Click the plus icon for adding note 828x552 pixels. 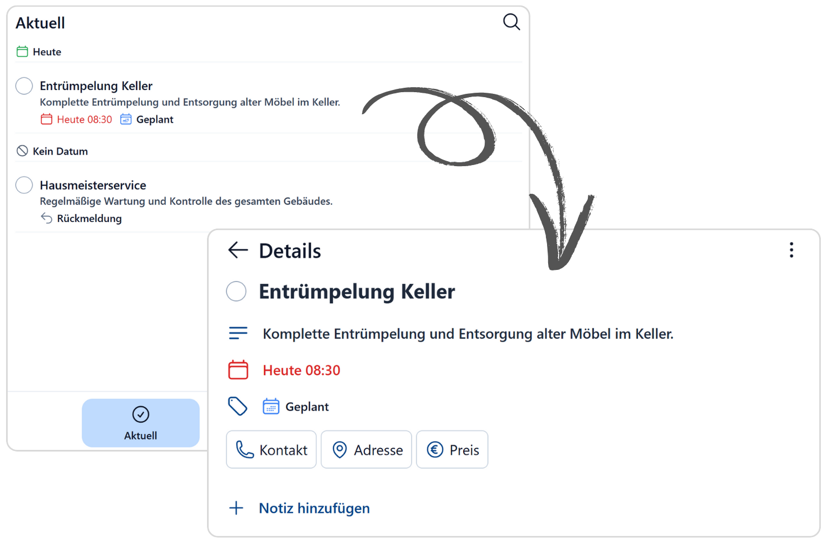(236, 508)
